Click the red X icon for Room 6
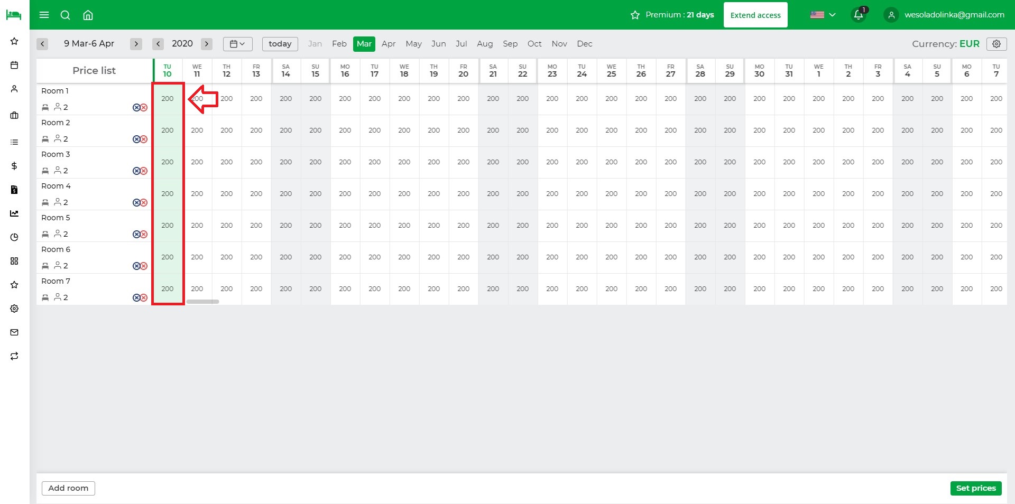This screenshot has height=504, width=1015. coord(144,266)
